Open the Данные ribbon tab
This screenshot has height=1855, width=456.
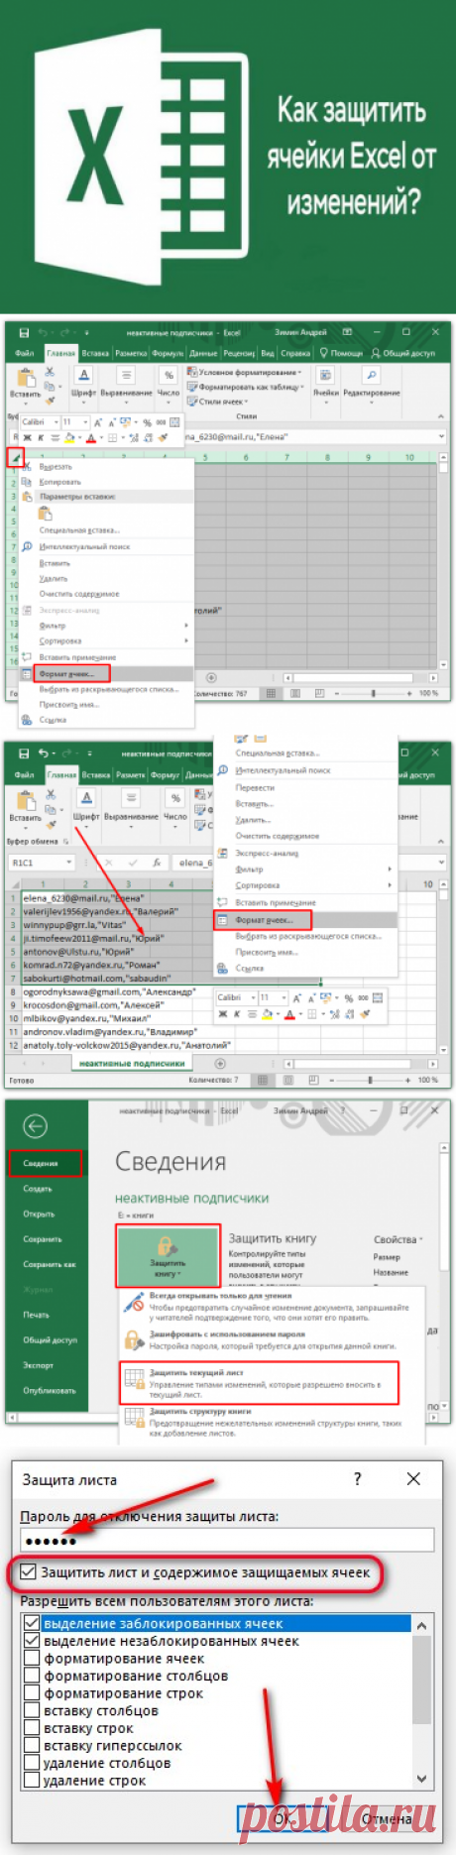click(x=203, y=353)
